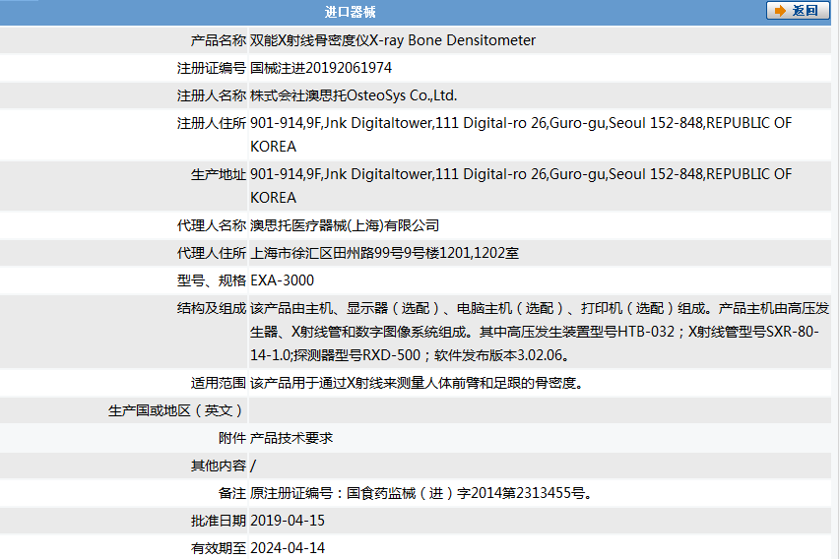Click approval date 2019-04-15

[288, 521]
